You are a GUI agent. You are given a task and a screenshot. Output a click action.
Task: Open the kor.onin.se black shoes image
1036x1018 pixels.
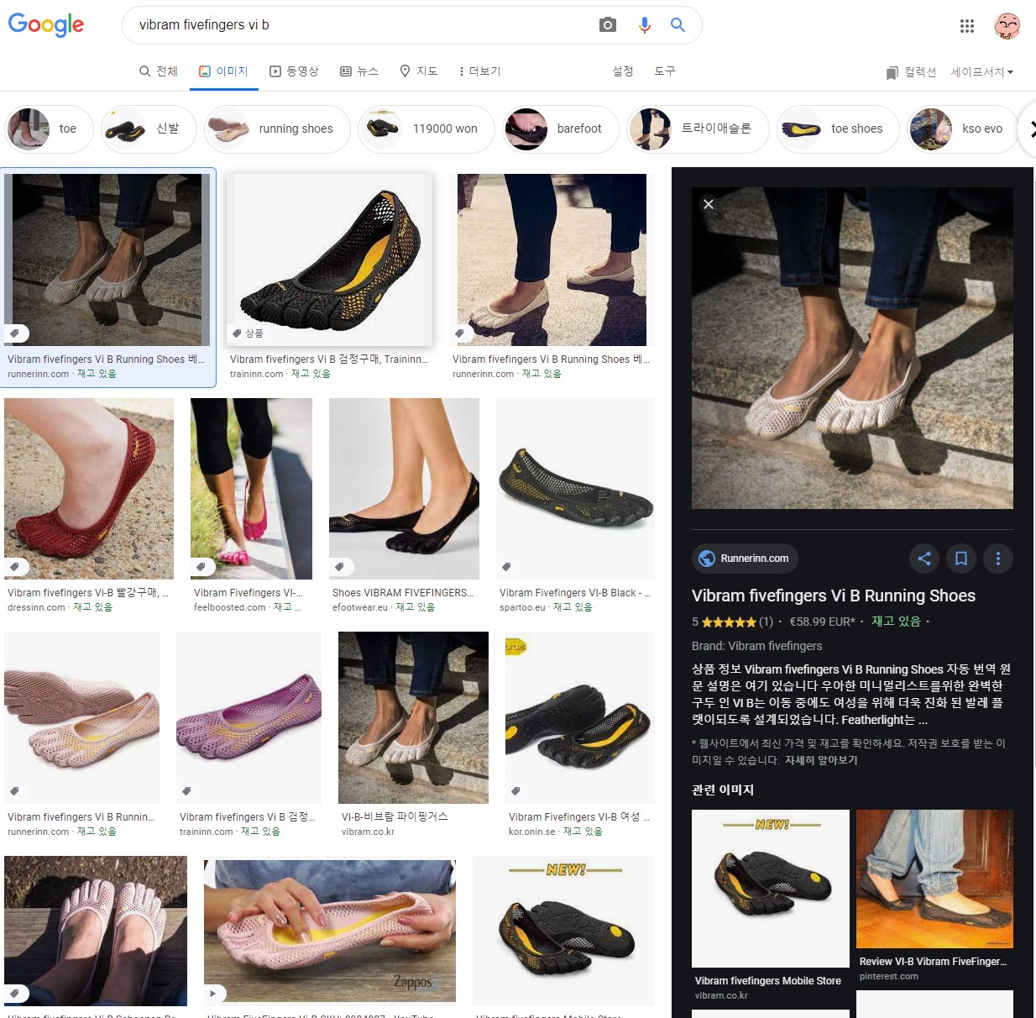click(x=580, y=717)
